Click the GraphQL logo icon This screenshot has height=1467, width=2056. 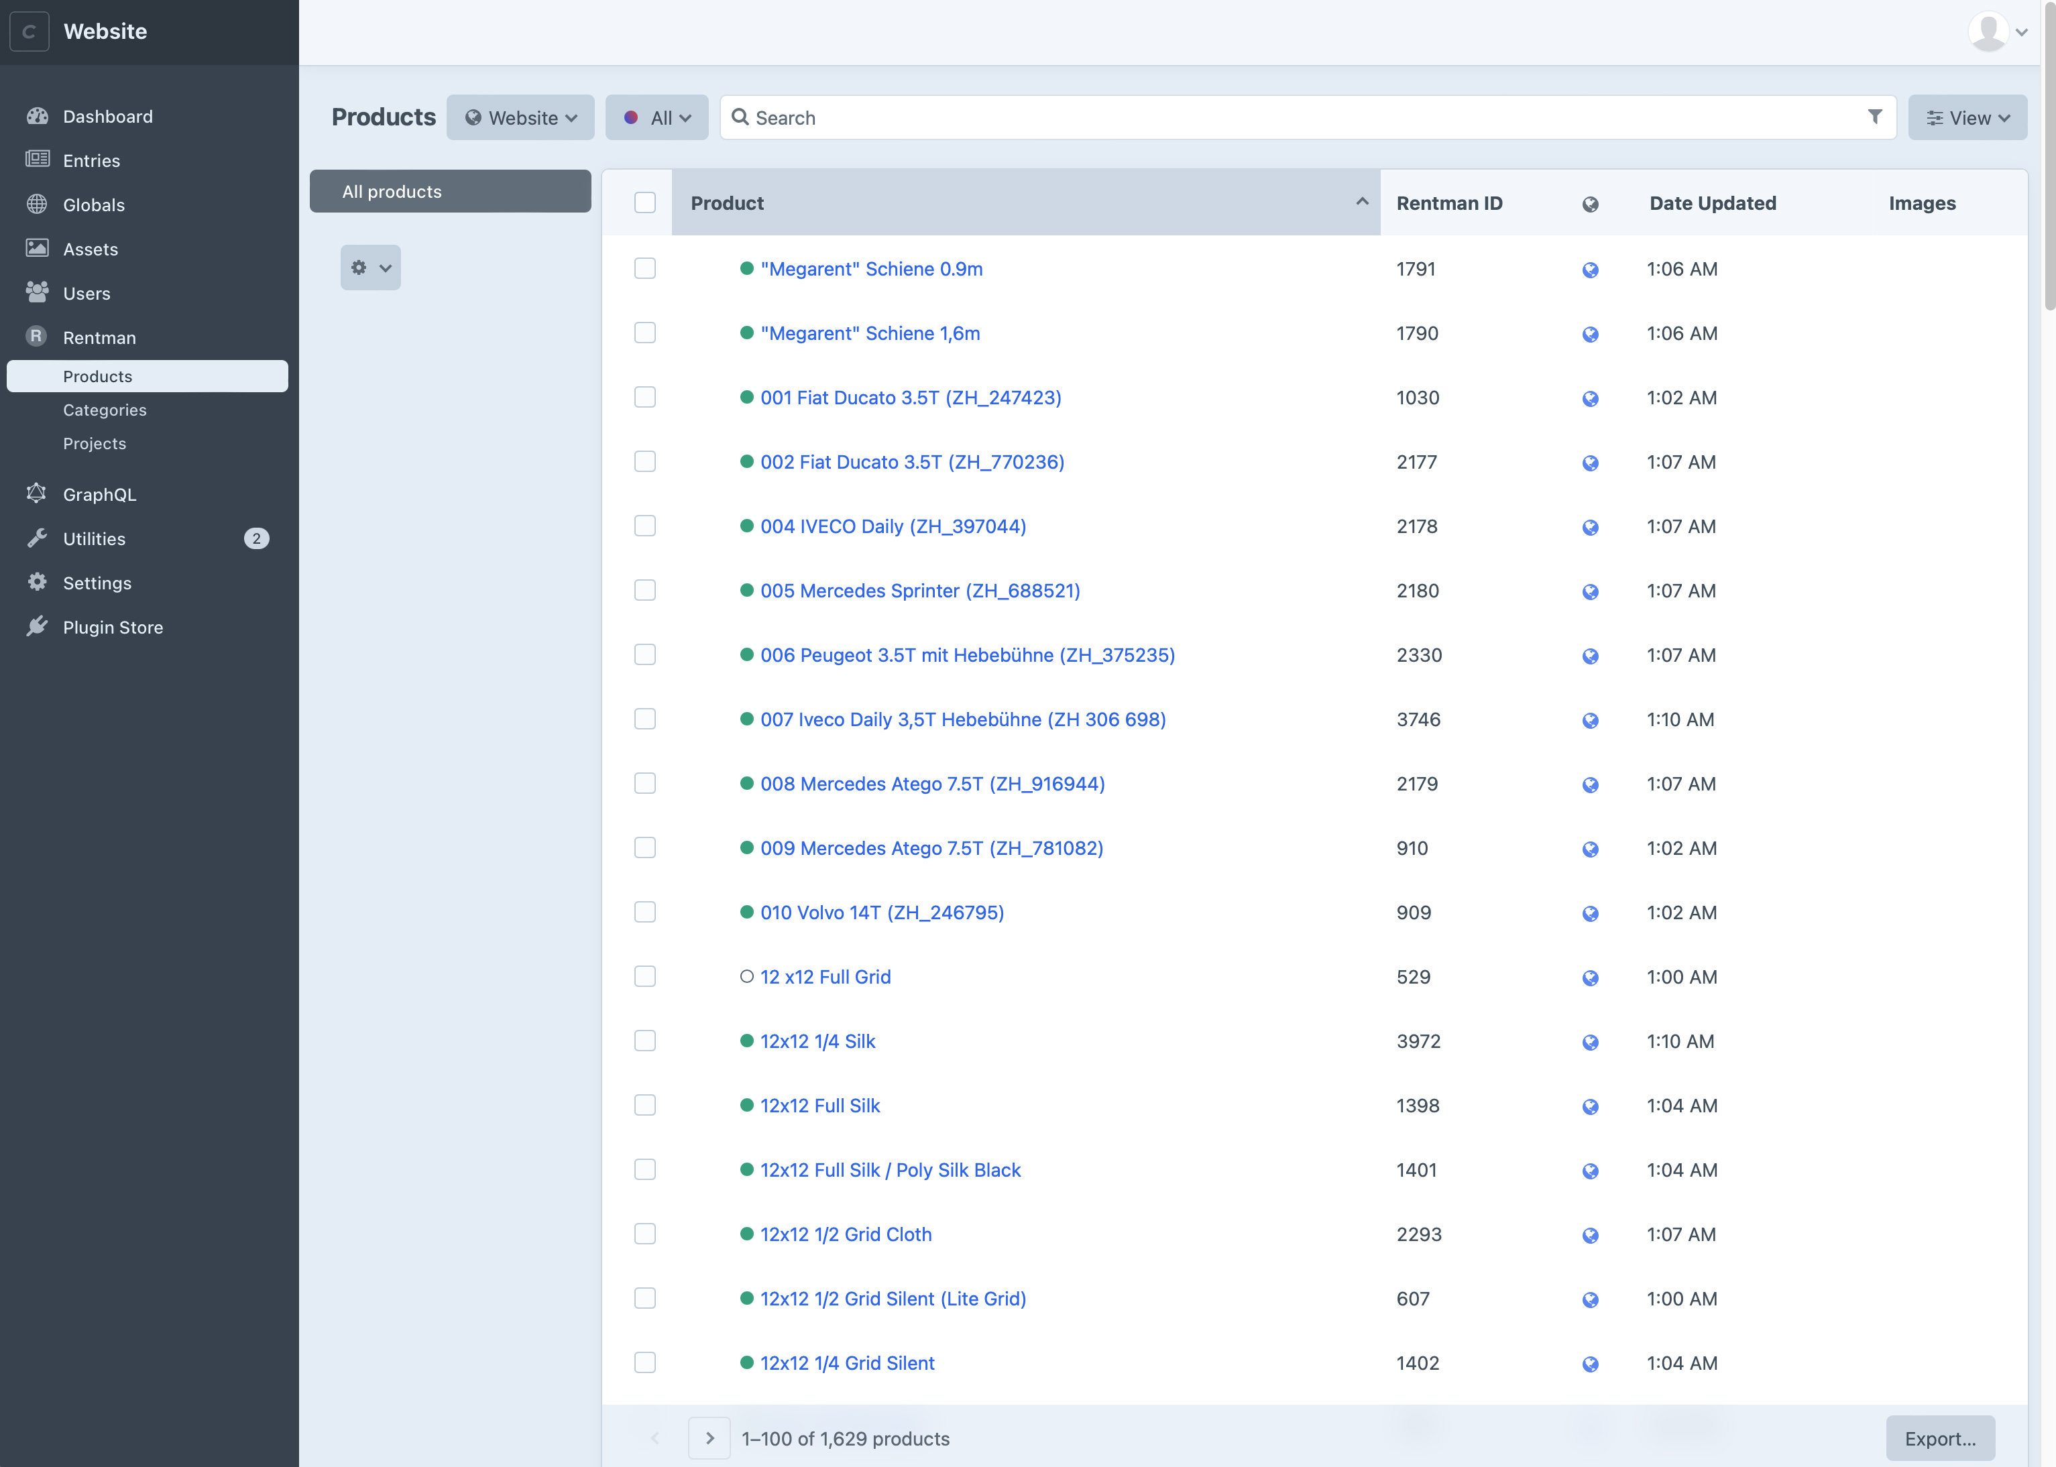36,493
